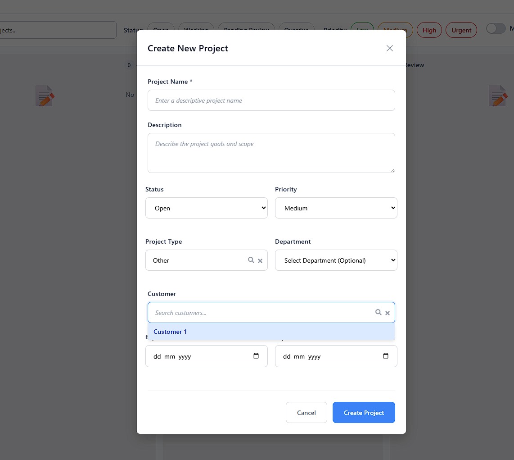Image resolution: width=514 pixels, height=460 pixels.
Task: Click the projects search box in background
Action: [58, 30]
